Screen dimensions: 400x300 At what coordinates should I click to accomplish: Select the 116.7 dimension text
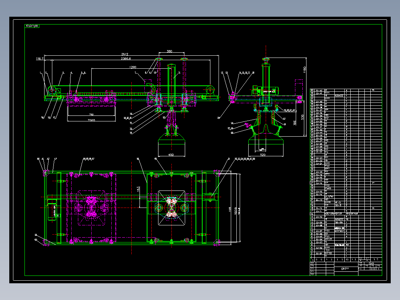pyautogui.click(x=40, y=59)
